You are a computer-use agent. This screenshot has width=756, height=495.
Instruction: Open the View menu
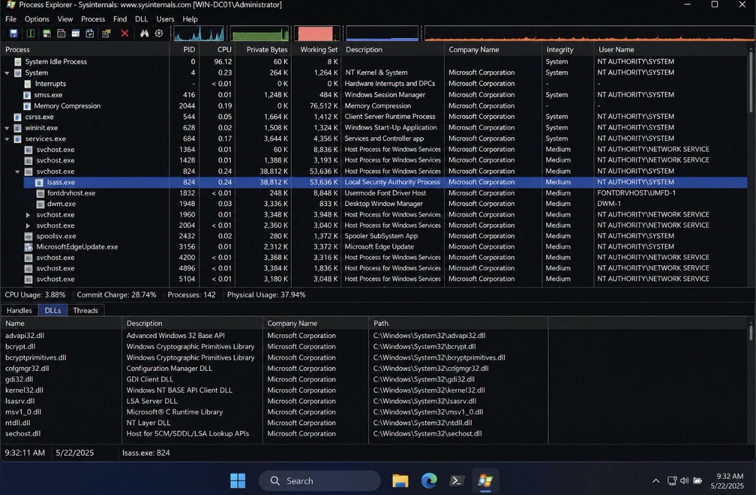pyautogui.click(x=66, y=19)
